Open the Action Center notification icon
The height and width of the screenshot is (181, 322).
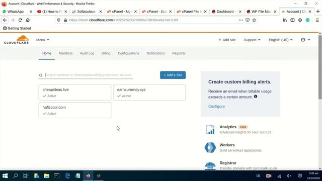click(300, 176)
